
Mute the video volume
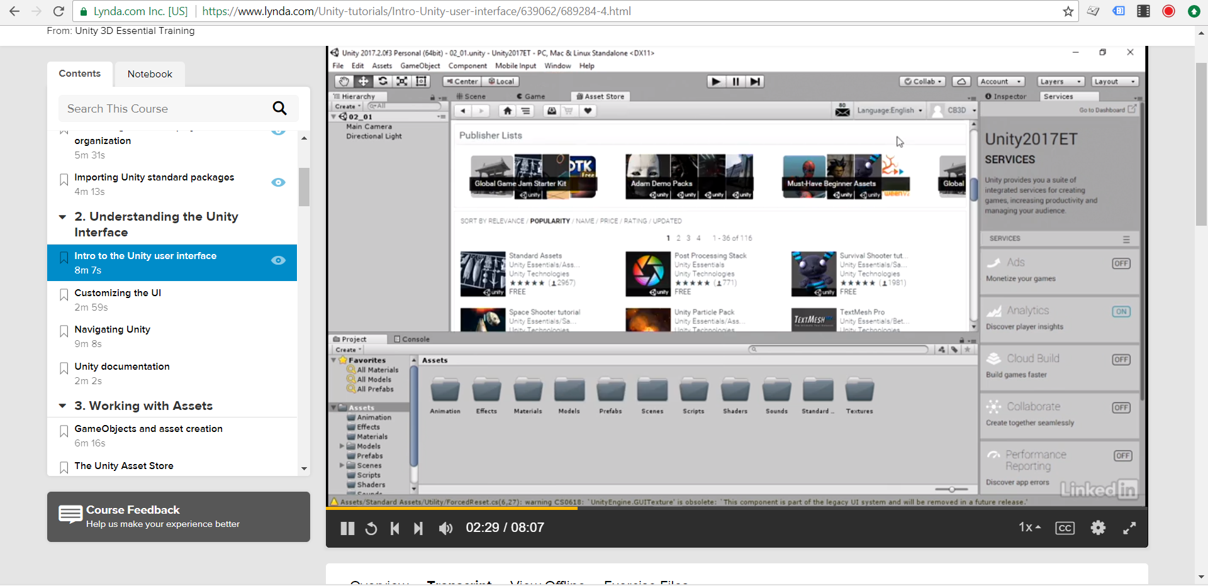pos(445,528)
